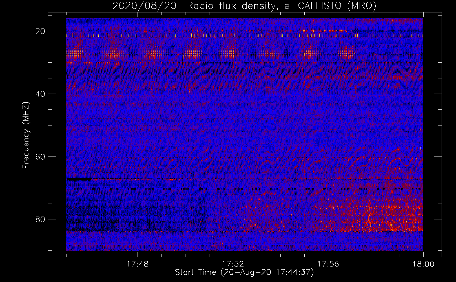Click the 18:00 time tick label

[x=423, y=264]
